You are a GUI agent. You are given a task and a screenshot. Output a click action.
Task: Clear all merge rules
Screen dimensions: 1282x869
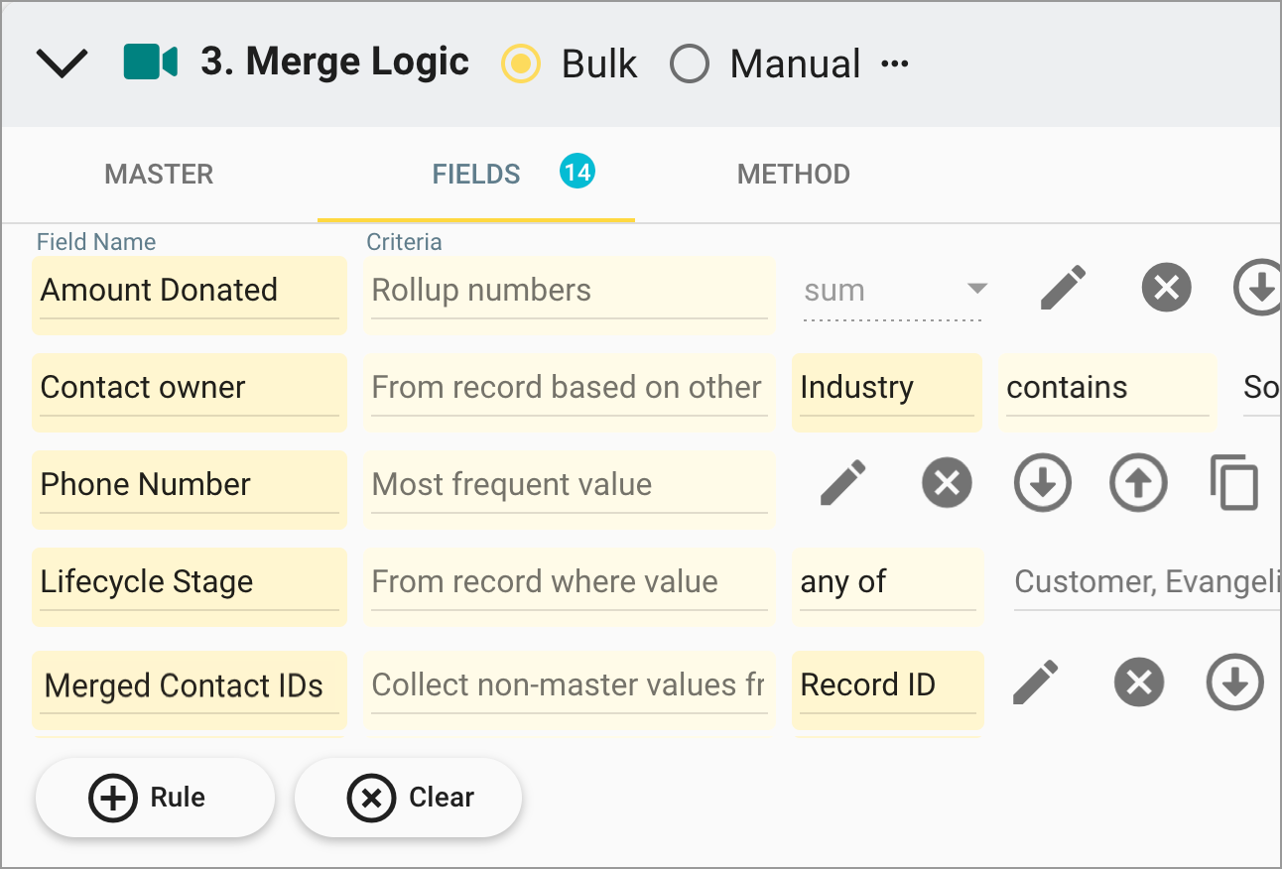[x=407, y=797]
